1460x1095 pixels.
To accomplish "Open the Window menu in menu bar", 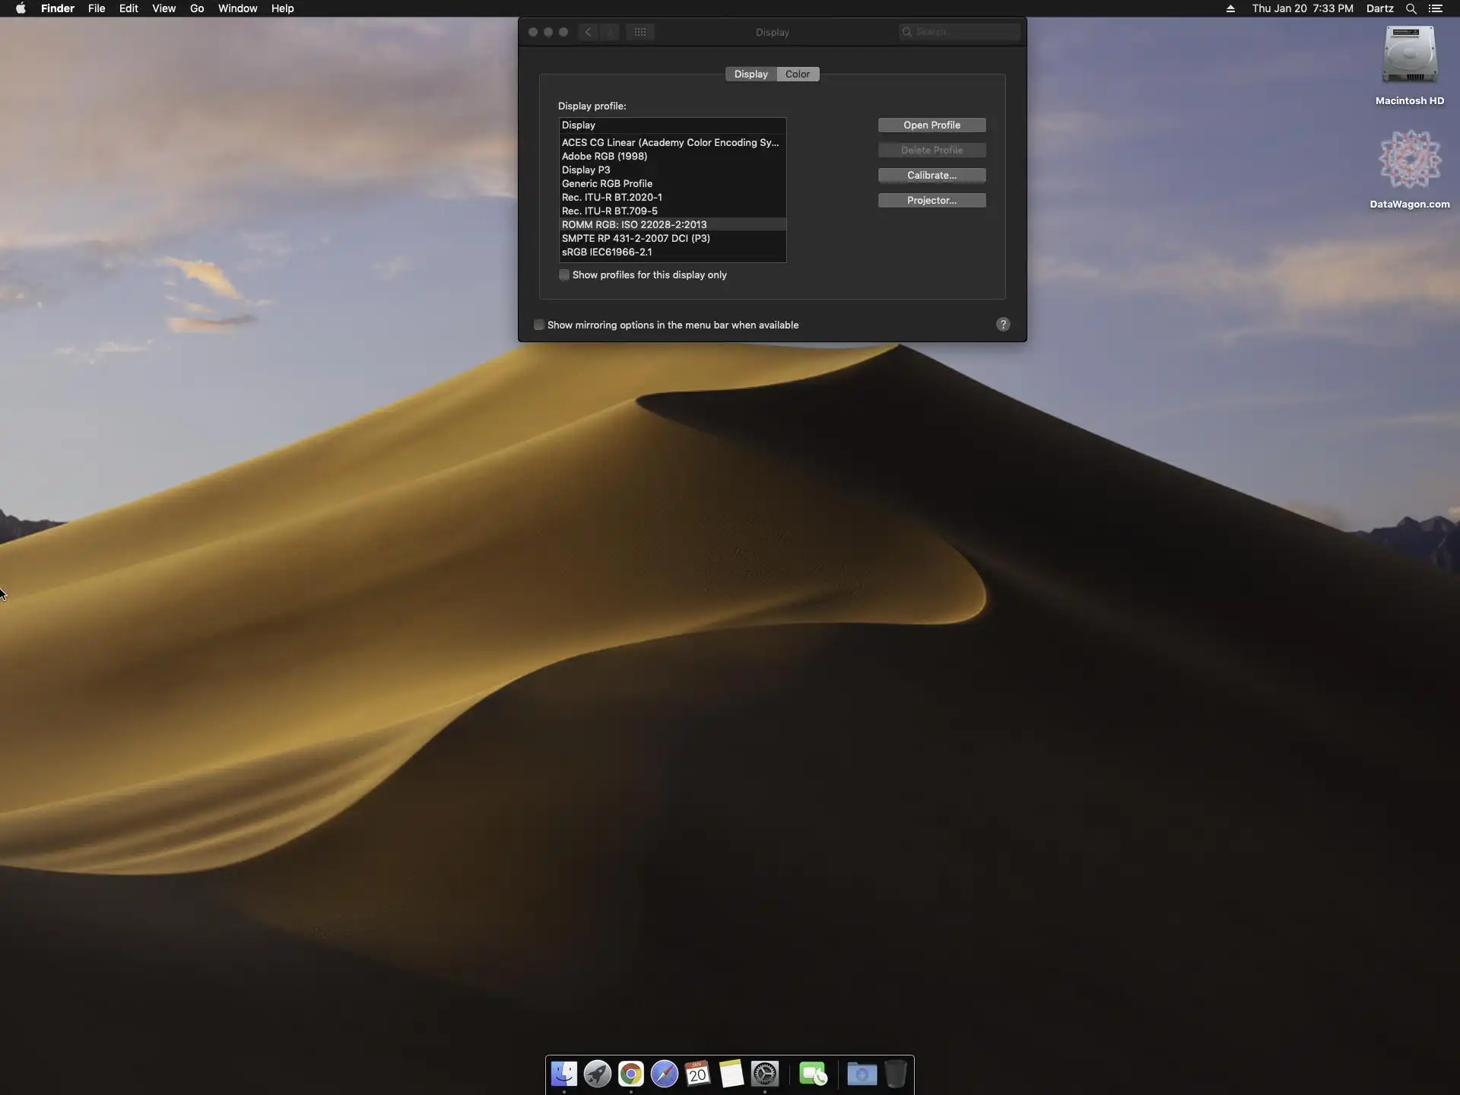I will coord(237,8).
